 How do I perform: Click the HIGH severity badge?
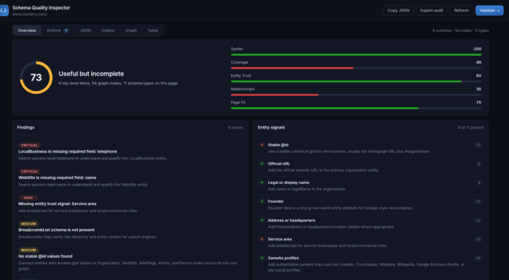(x=28, y=197)
